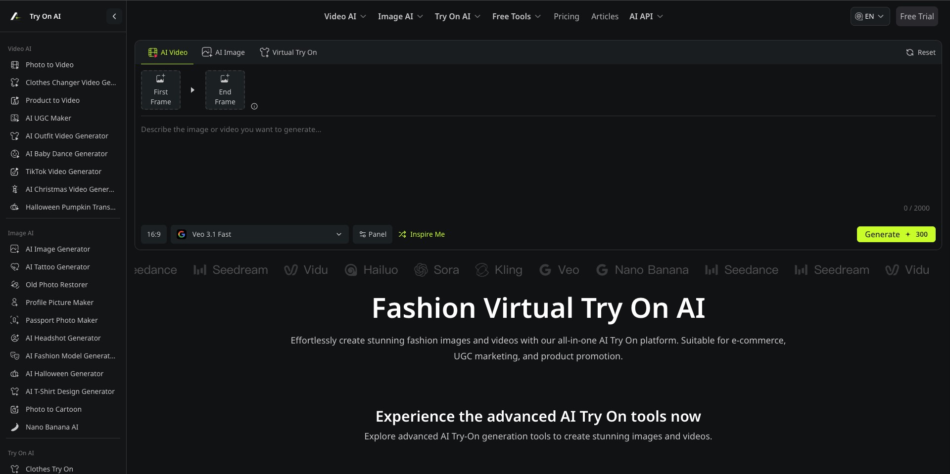Viewport: 950px width, 474px height.
Task: Switch to the Virtual Try On tab
Action: tap(288, 52)
